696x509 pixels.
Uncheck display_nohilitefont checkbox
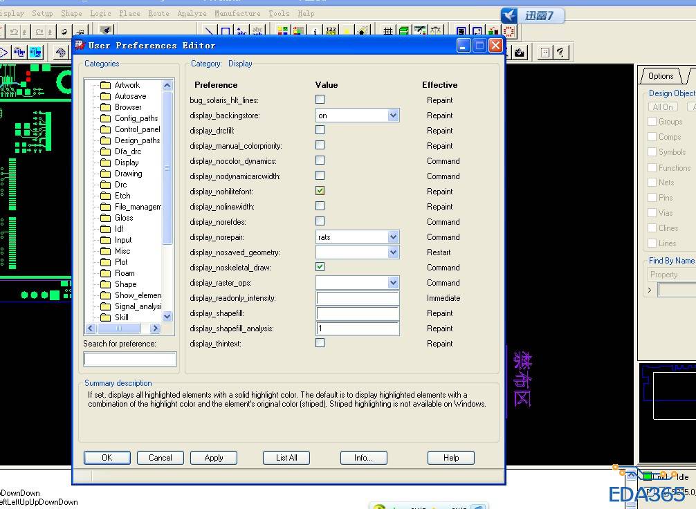pyautogui.click(x=320, y=191)
